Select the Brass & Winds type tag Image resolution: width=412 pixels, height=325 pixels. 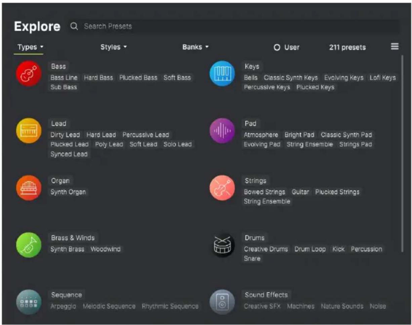coord(73,238)
